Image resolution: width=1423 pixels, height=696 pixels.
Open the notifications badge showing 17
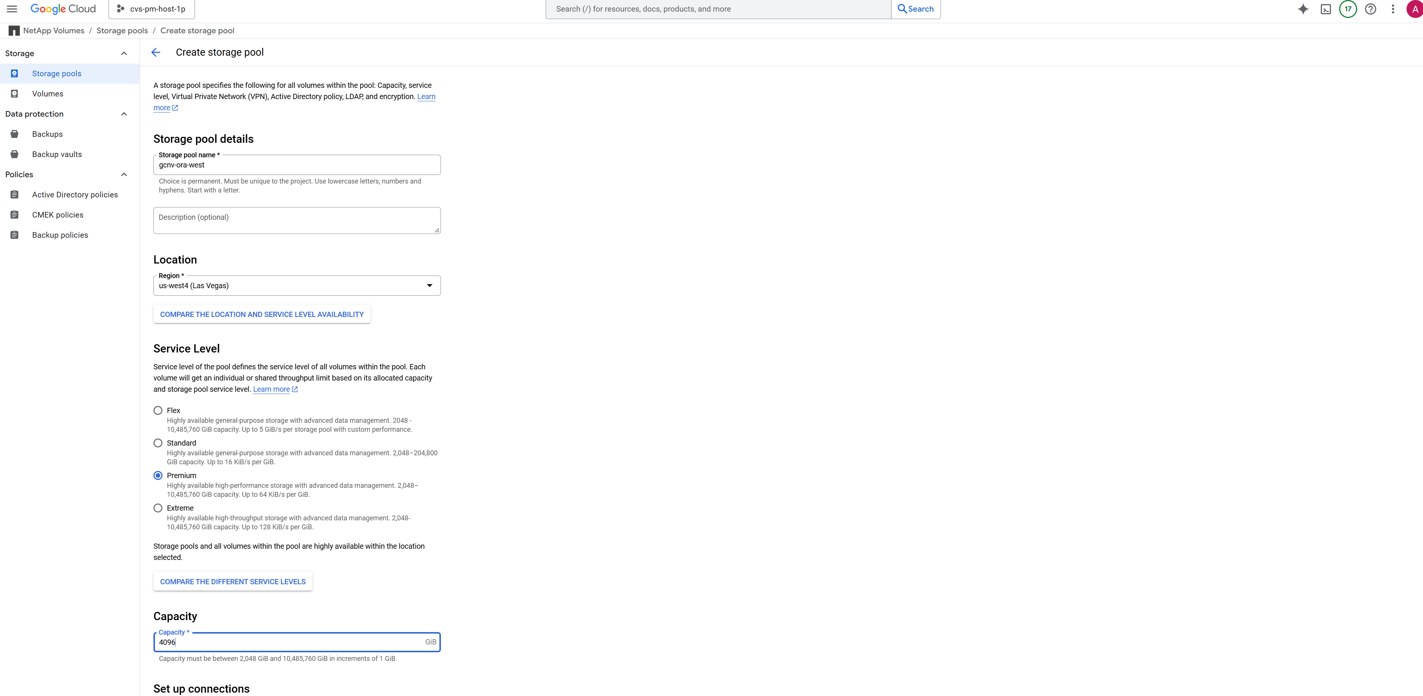coord(1348,9)
